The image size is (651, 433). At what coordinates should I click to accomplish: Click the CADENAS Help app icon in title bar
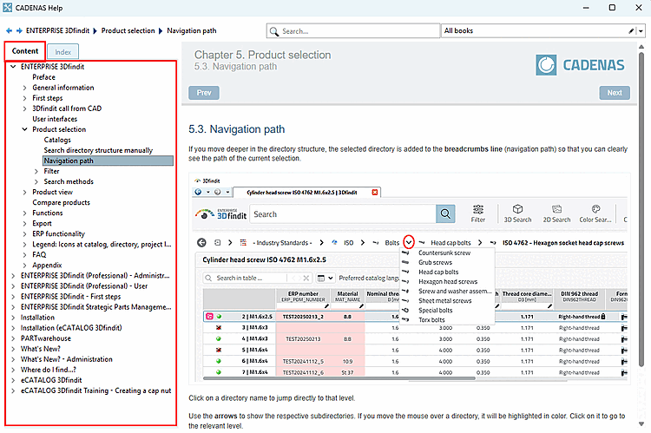coord(8,8)
